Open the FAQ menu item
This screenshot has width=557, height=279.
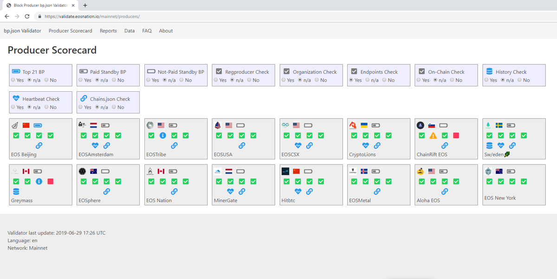coord(147,31)
